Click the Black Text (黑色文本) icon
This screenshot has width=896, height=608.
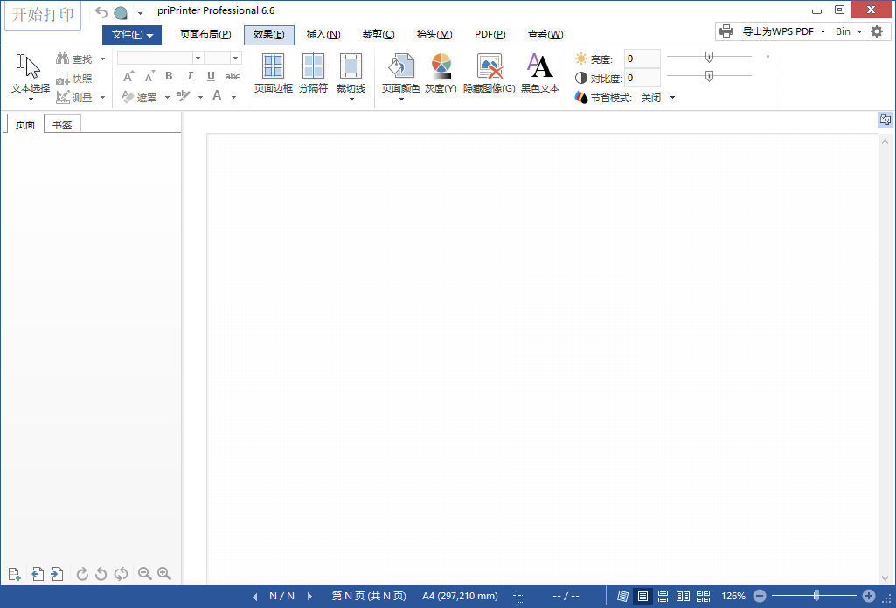point(539,67)
